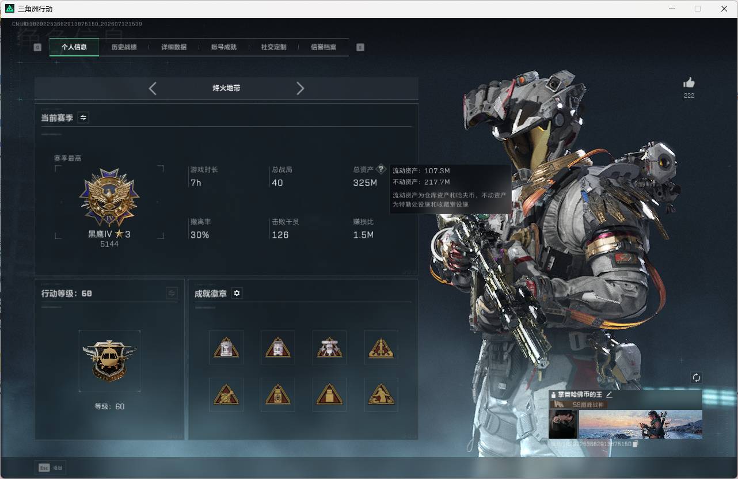Click the 等级: 60 label

coord(109,406)
